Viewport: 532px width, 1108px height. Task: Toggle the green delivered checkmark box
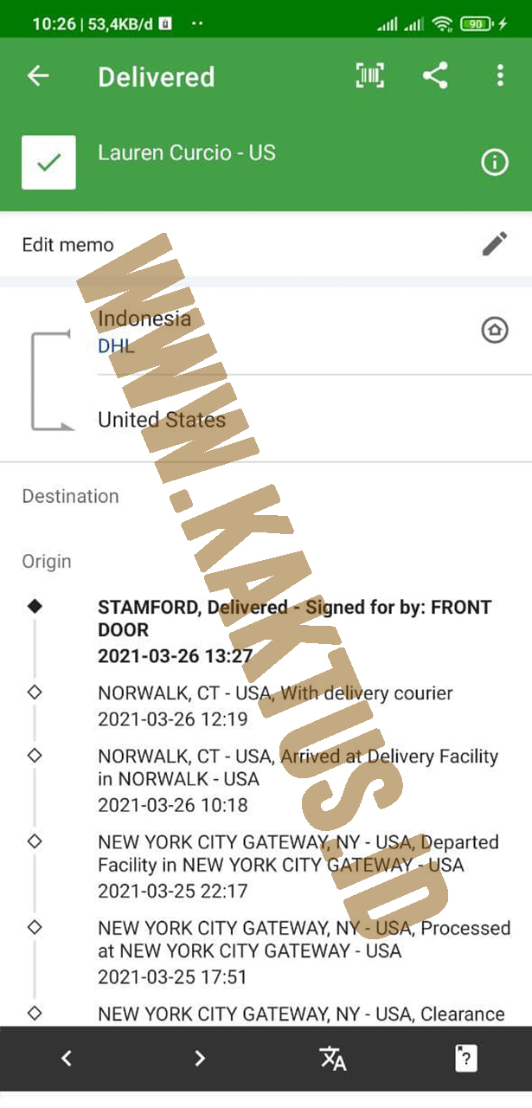(x=48, y=162)
